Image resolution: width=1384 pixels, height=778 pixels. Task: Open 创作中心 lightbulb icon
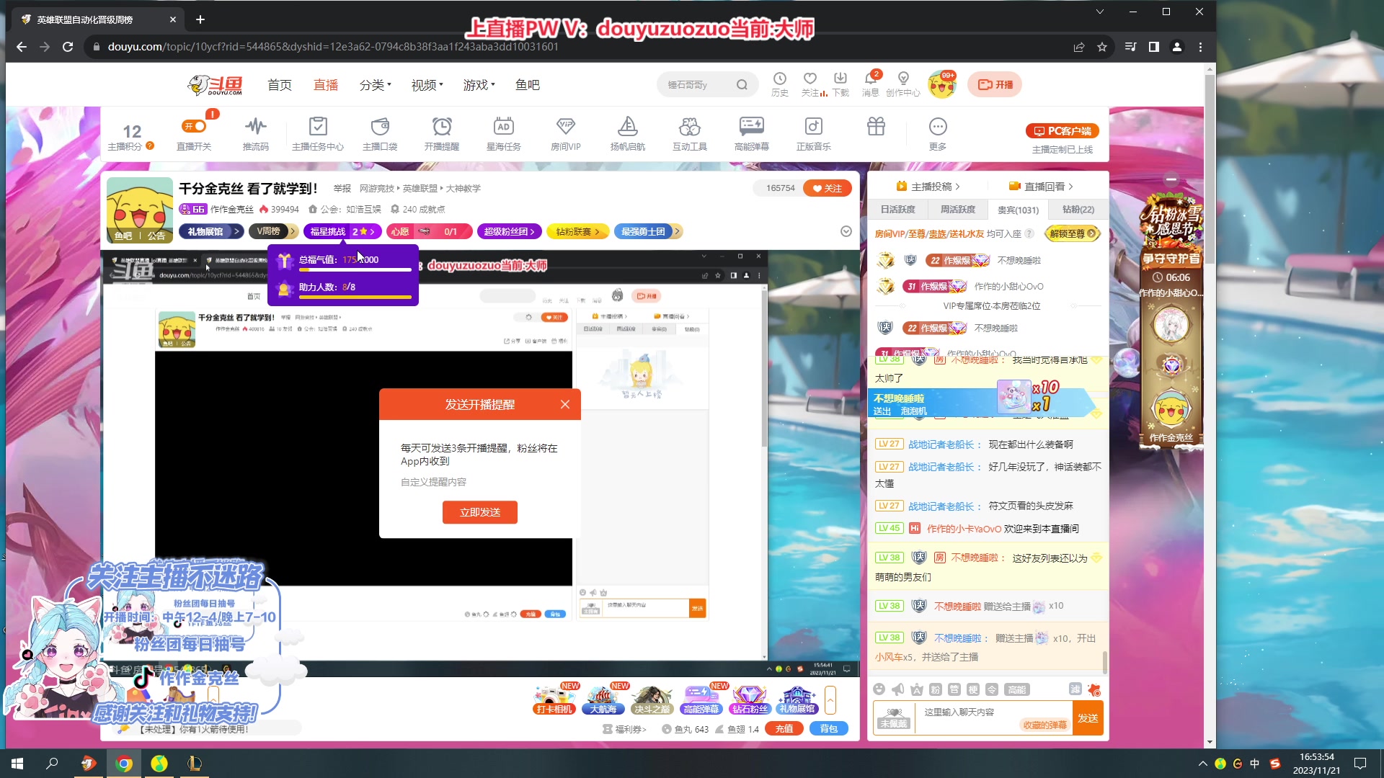(x=903, y=84)
